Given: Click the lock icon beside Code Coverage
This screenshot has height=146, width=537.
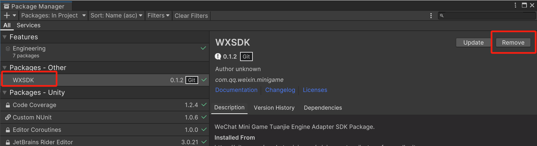Looking at the screenshot, I should 8,105.
